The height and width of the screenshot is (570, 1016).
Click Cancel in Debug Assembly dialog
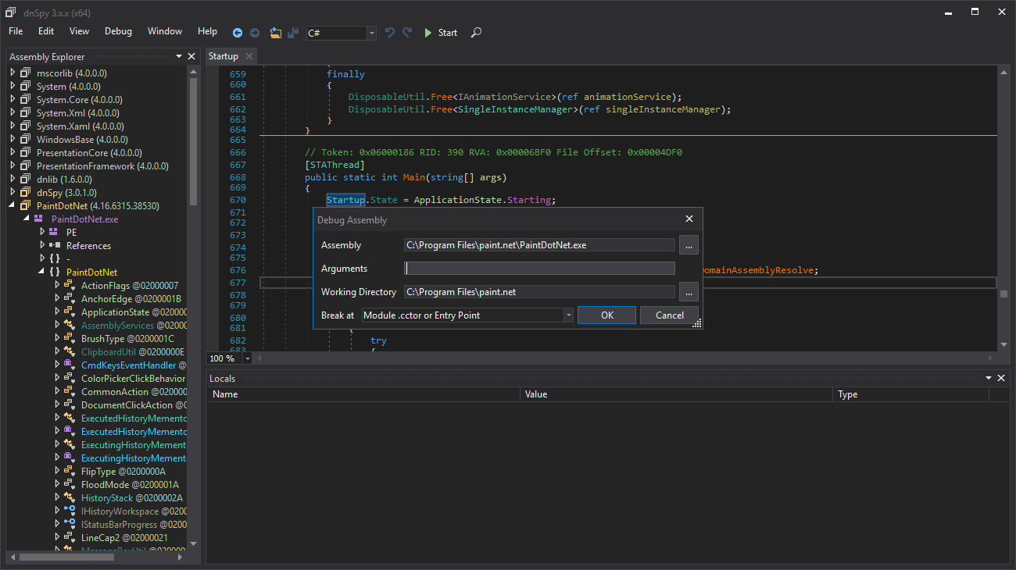pos(670,315)
